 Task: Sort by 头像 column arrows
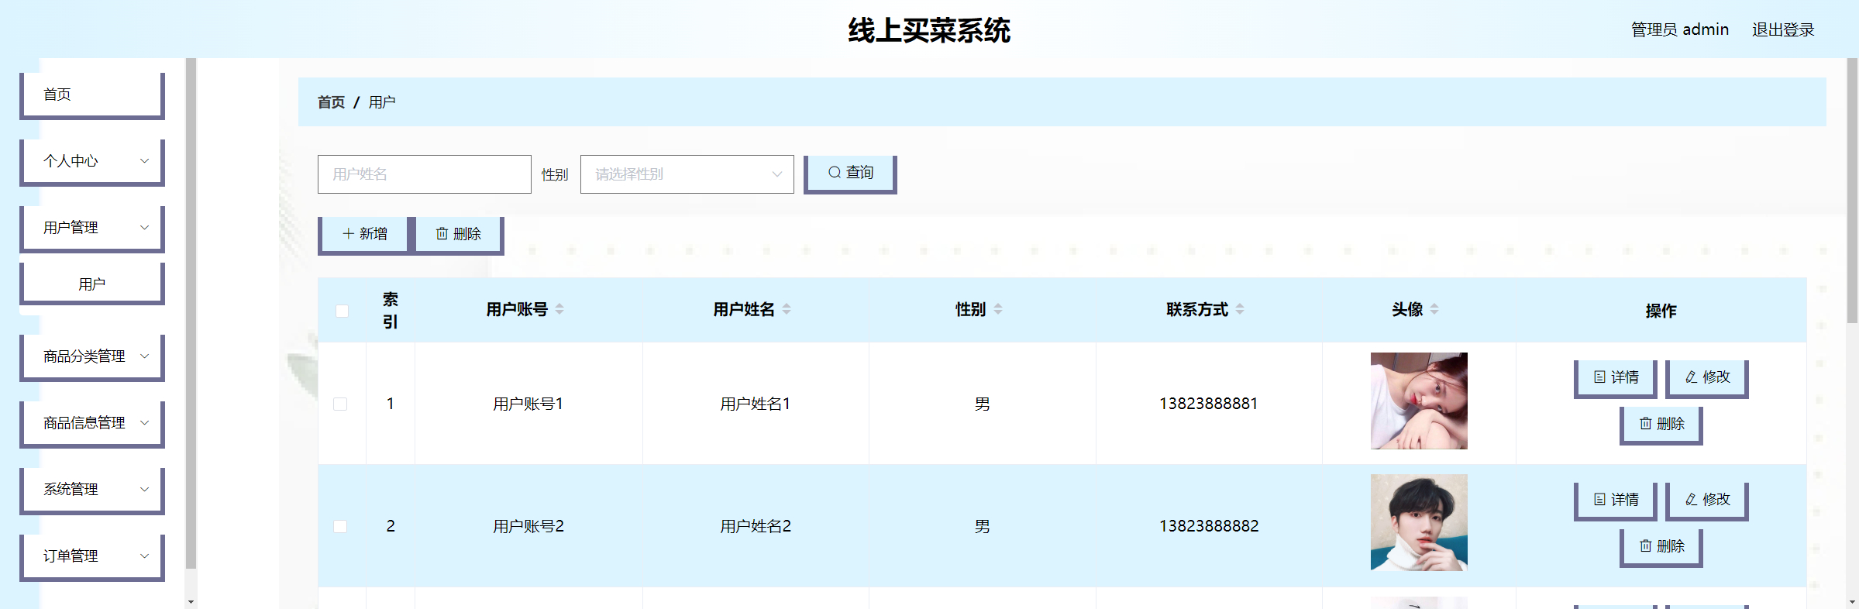(x=1434, y=309)
